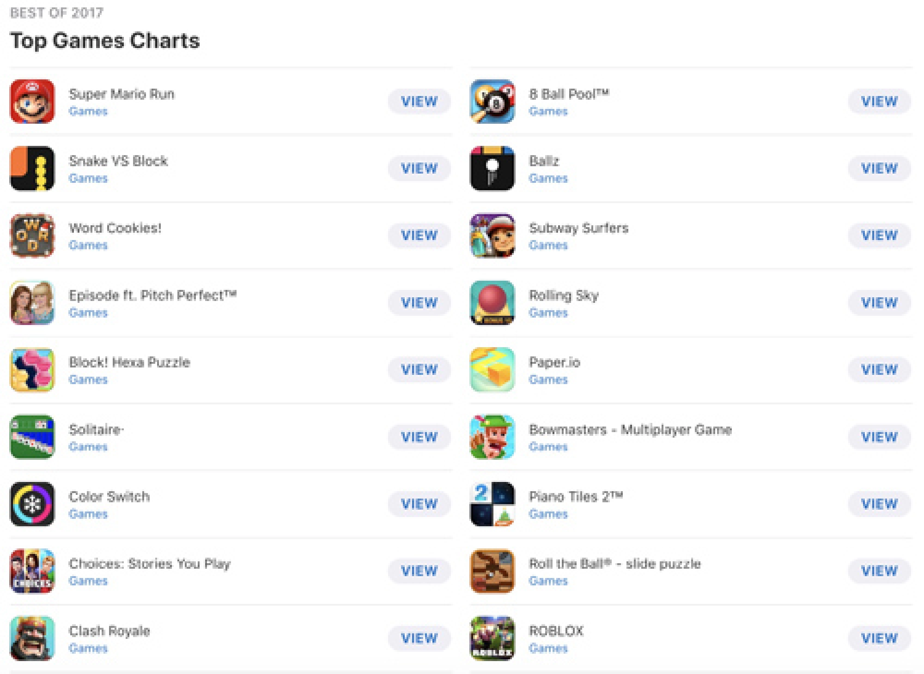Click the Subway Surfers app icon
924x674 pixels.
pos(492,235)
